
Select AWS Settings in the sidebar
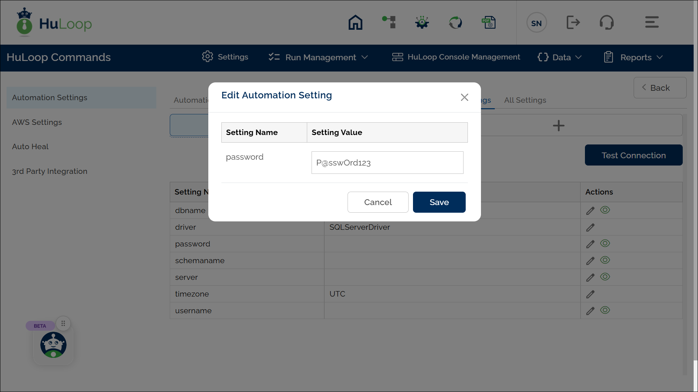[37, 122]
